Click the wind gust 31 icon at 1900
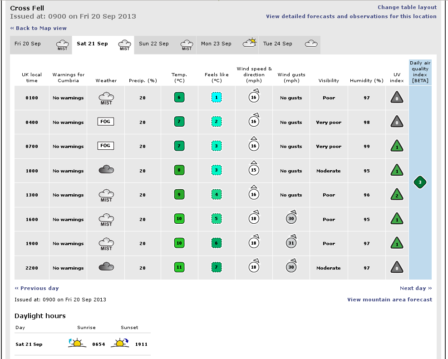Screen dimensions: 448x359 click(x=291, y=243)
